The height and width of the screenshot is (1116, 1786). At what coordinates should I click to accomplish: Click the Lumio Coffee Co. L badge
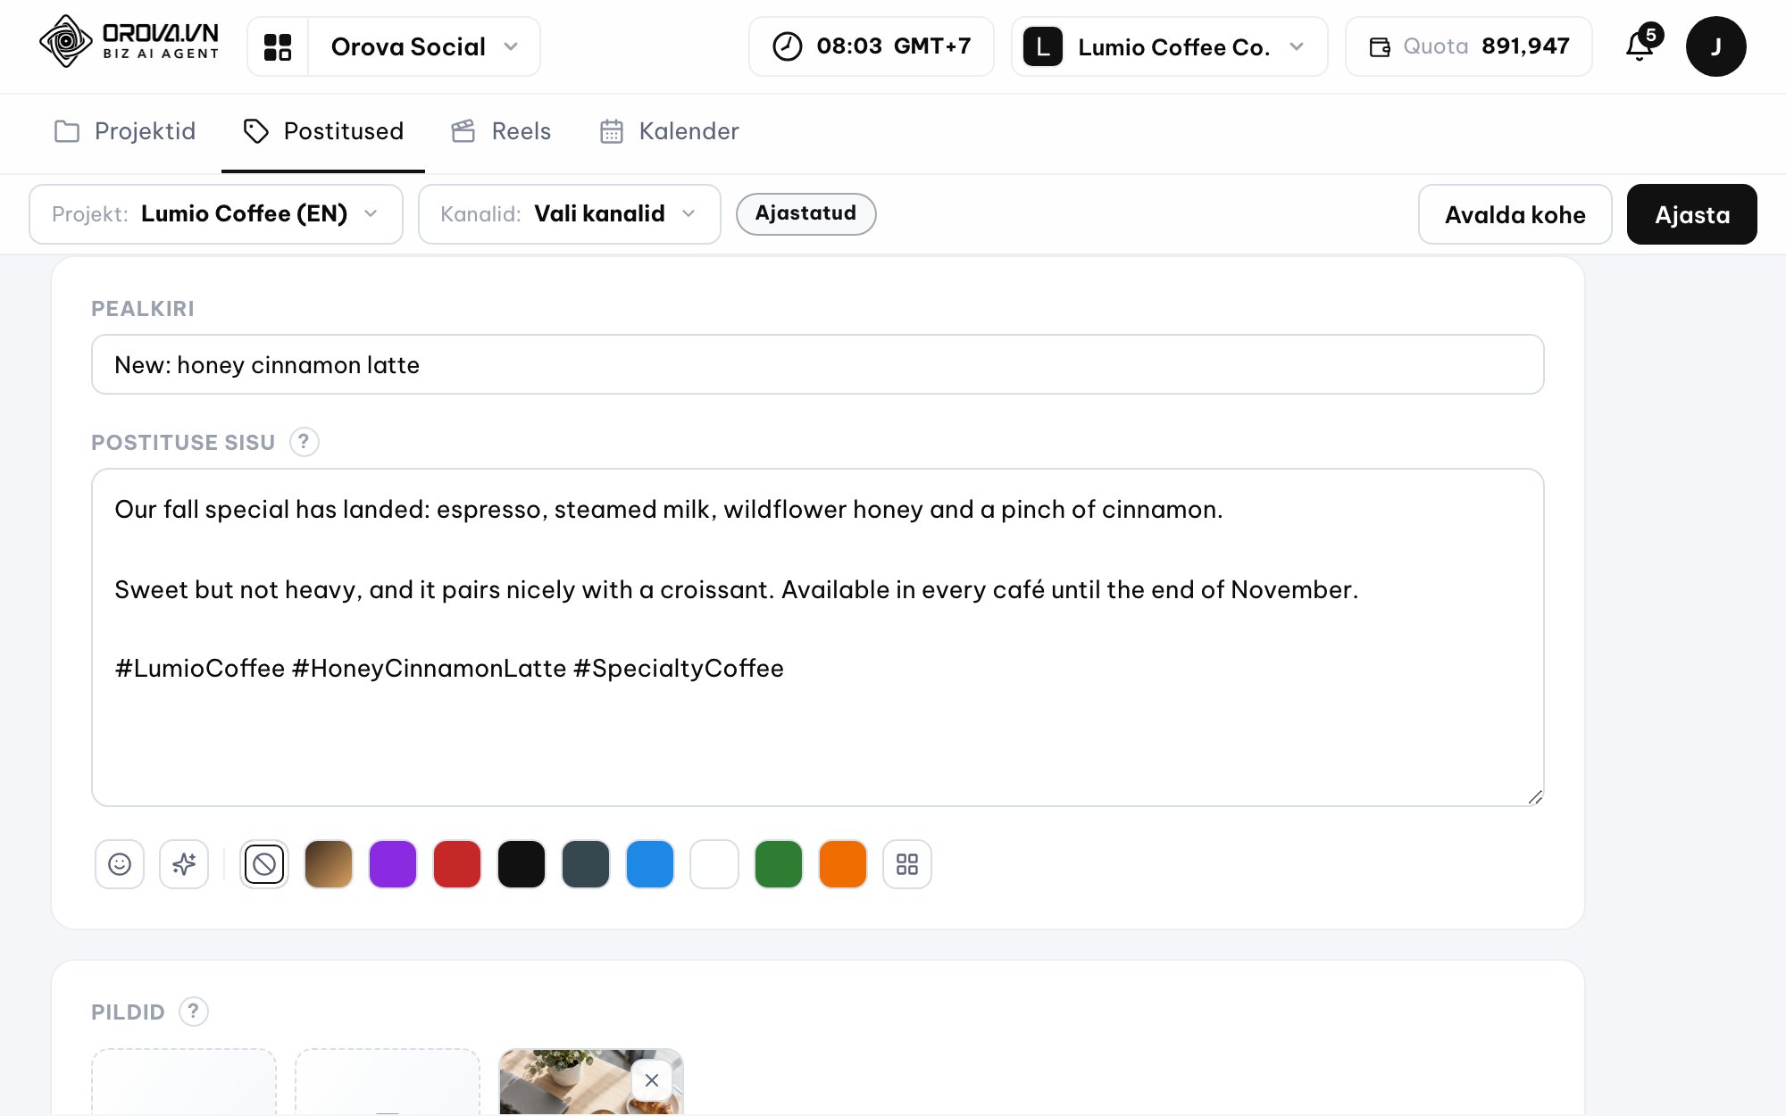click(x=1042, y=46)
